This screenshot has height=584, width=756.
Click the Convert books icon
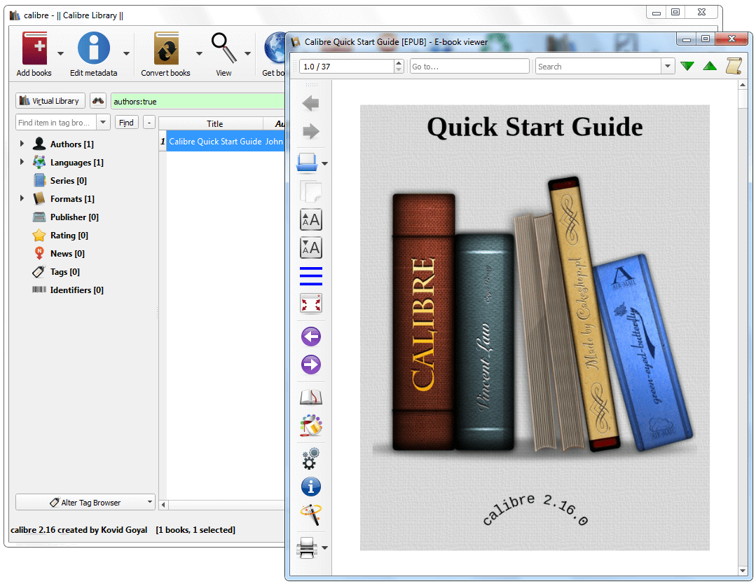pyautogui.click(x=166, y=49)
